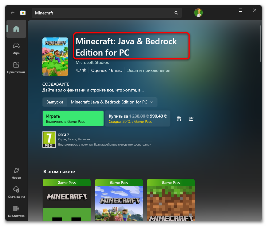Expand the Выпуски edition dropdown
267x226 pixels.
coord(112,102)
